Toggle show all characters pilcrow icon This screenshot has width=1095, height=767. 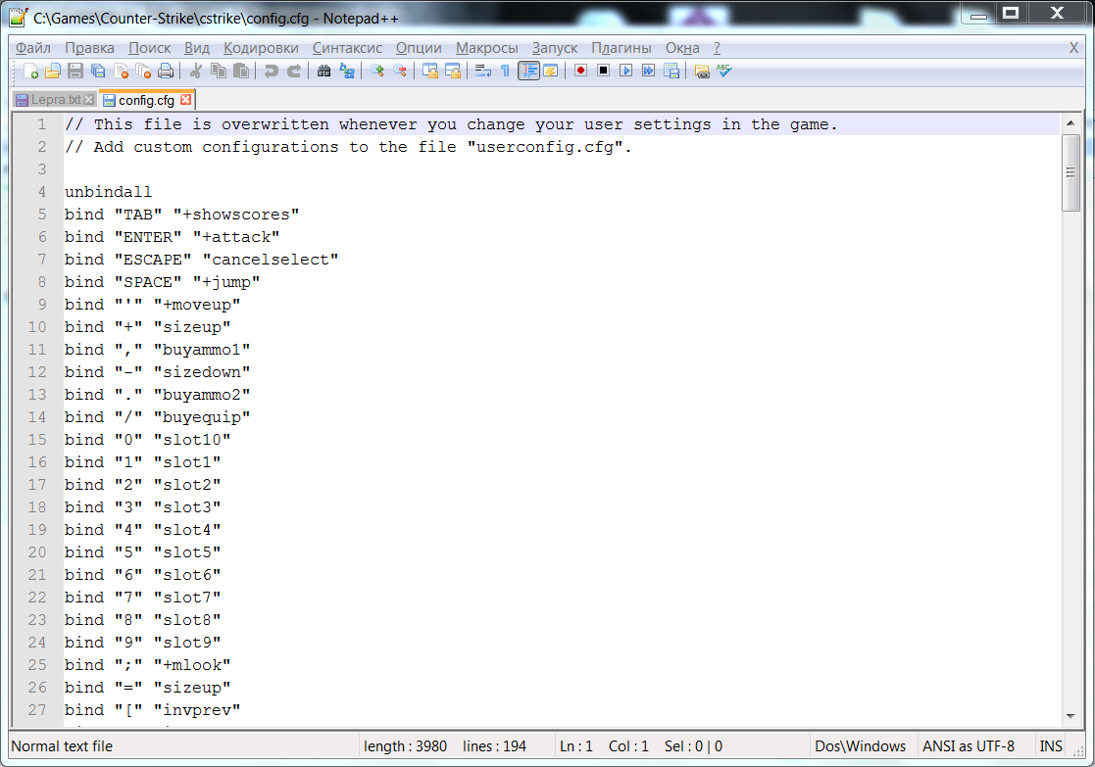pyautogui.click(x=506, y=72)
